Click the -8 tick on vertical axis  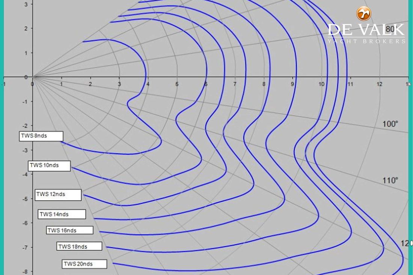(x=25, y=272)
